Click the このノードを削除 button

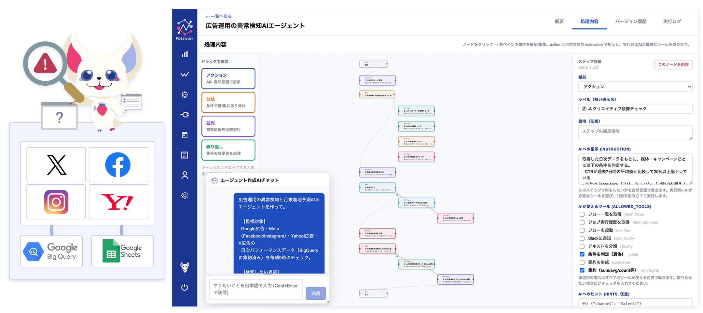point(673,64)
